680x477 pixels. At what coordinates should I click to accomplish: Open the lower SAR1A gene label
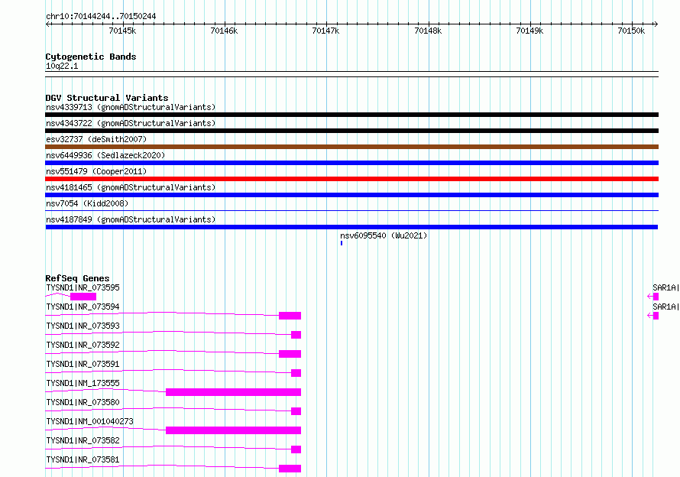[x=665, y=307]
